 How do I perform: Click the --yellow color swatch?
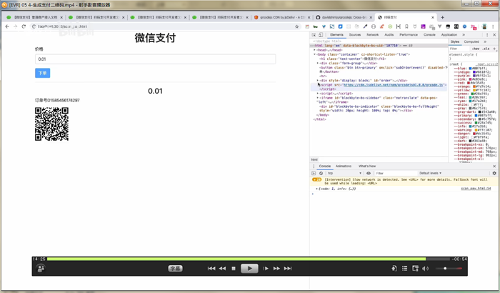point(474,90)
